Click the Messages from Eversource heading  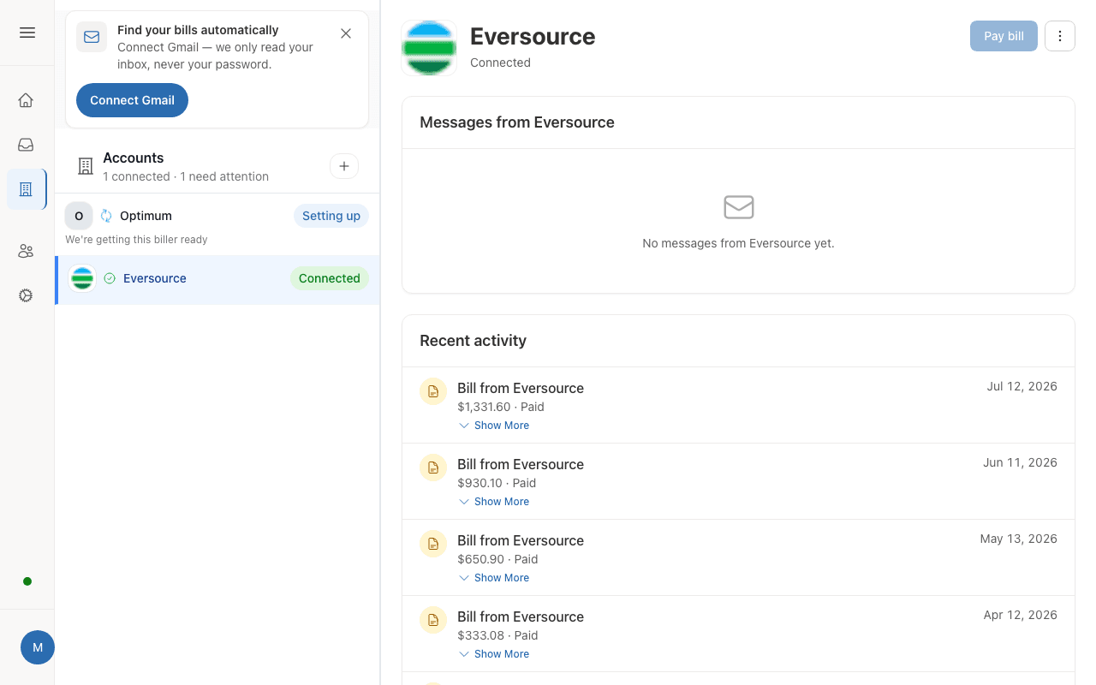(517, 122)
